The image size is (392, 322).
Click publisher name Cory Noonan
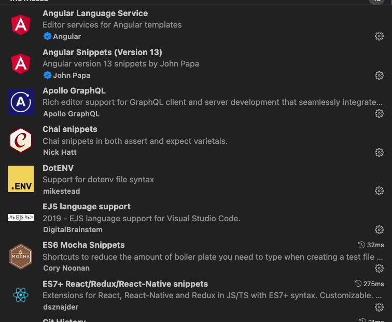point(66,268)
